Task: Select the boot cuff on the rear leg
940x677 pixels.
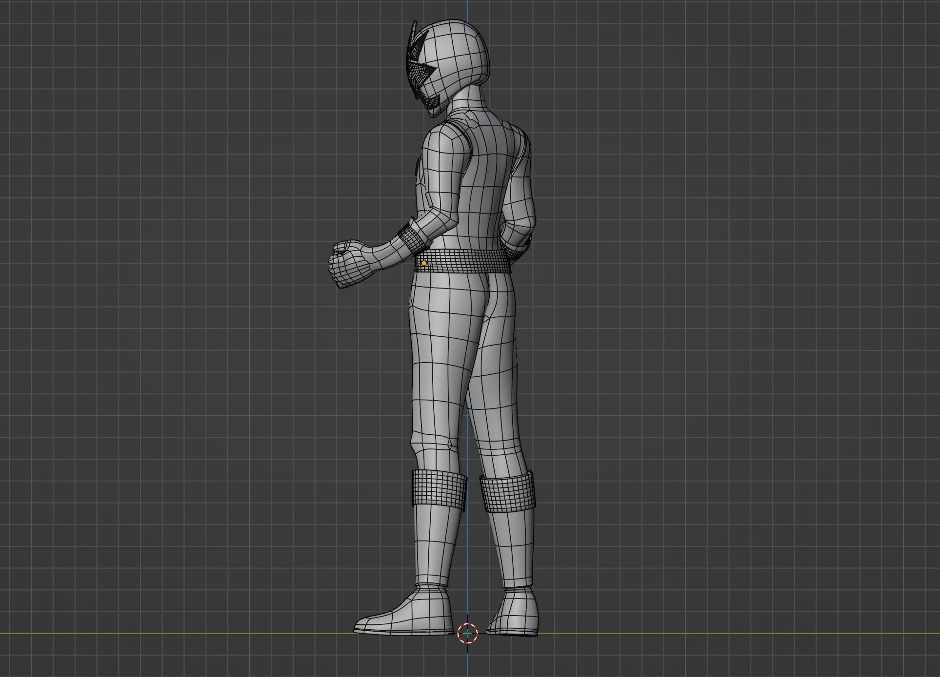Action: point(507,492)
